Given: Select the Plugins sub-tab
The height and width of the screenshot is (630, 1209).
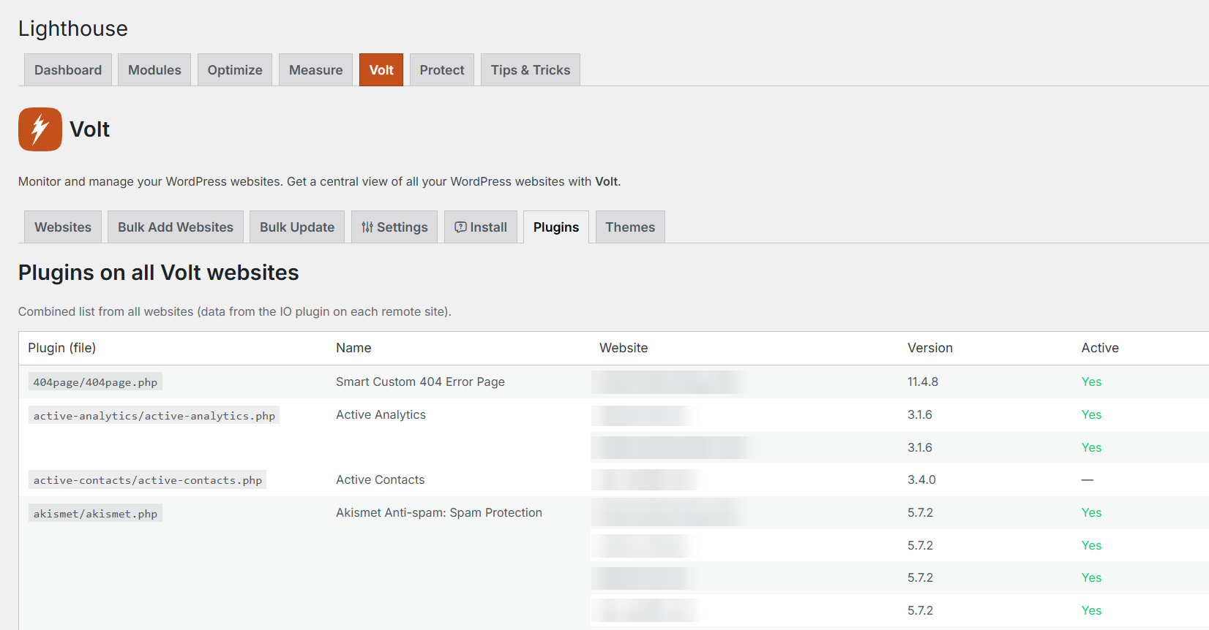Looking at the screenshot, I should pyautogui.click(x=556, y=227).
